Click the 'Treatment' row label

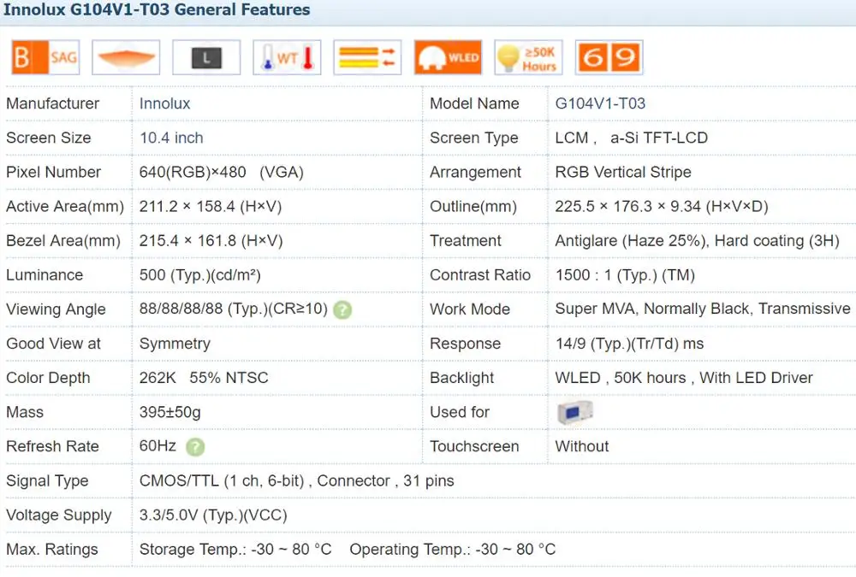click(x=465, y=241)
